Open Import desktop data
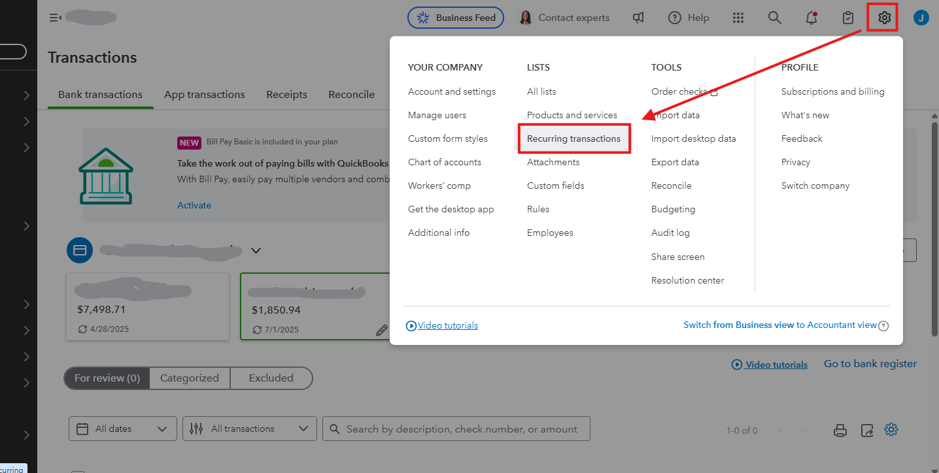939x473 pixels. 694,139
